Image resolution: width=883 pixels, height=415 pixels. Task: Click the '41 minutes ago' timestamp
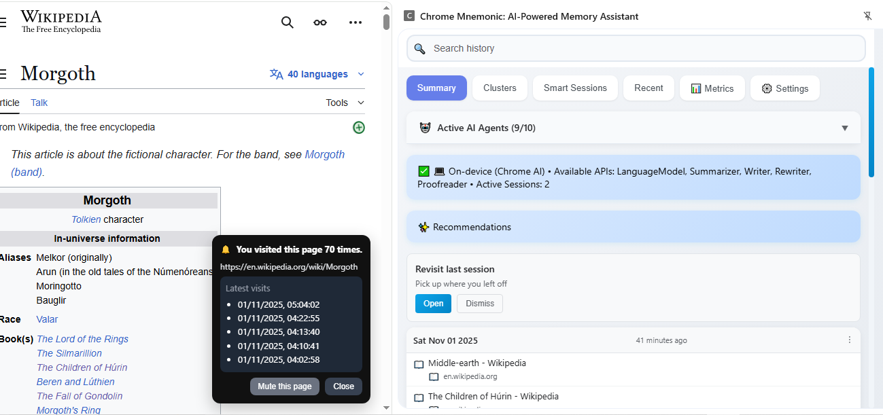661,340
